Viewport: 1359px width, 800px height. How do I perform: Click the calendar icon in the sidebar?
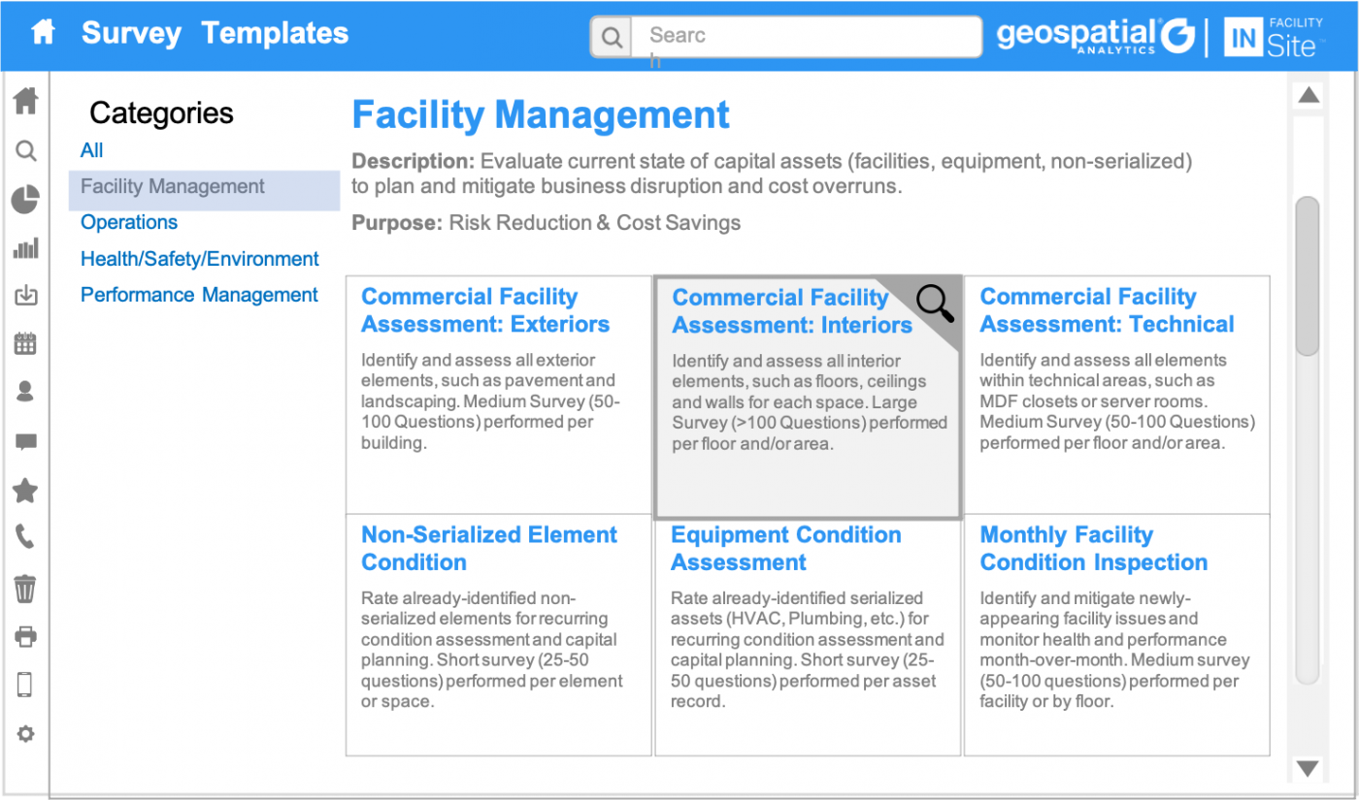pos(25,343)
